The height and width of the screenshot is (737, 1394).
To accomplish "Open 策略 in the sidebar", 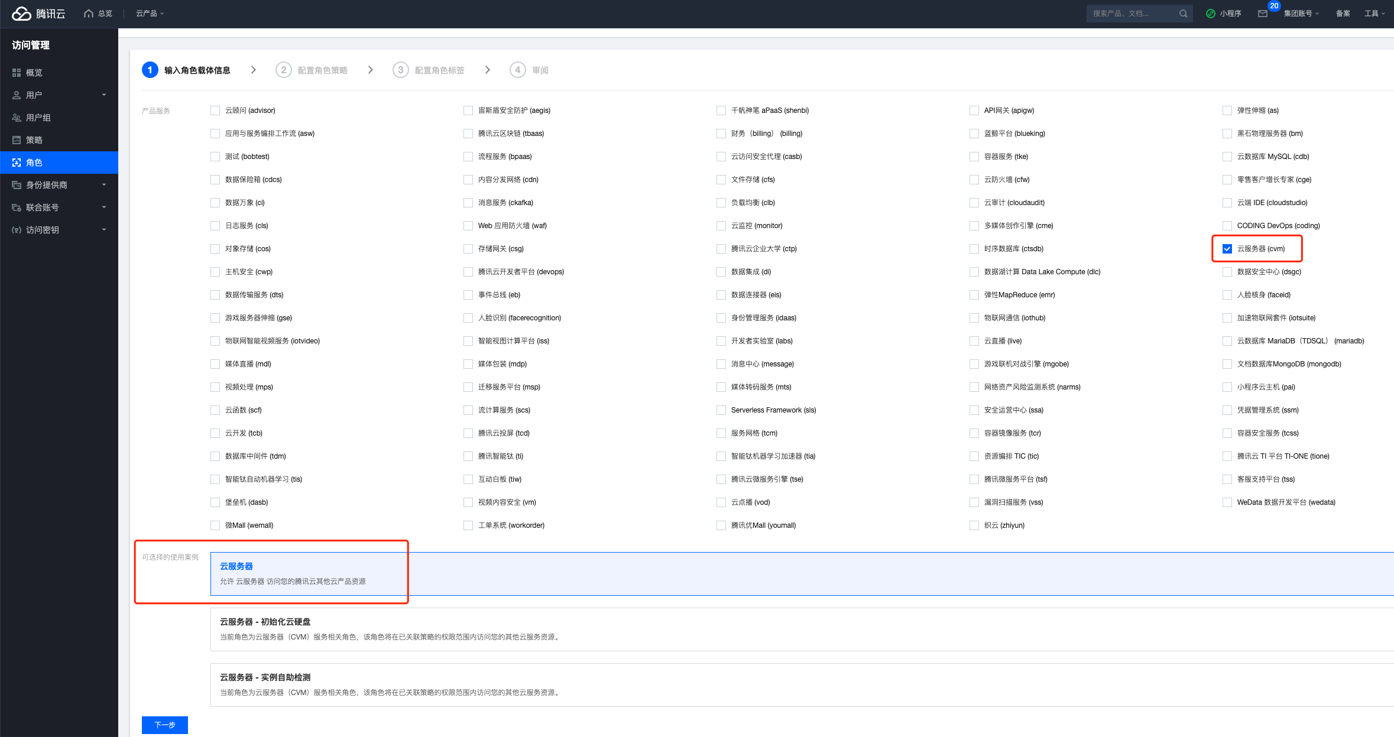I will pyautogui.click(x=59, y=140).
